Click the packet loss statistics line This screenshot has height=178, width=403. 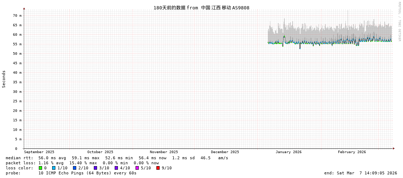[x=82, y=163]
